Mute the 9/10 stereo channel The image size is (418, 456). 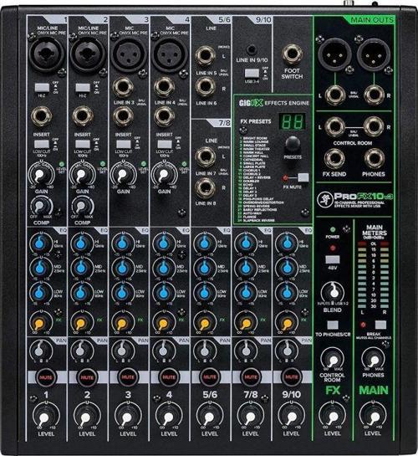pyautogui.click(x=292, y=377)
